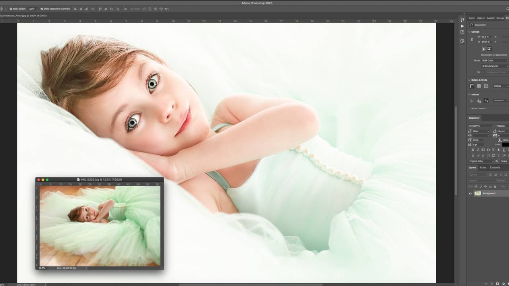The image size is (509, 286).
Task: Set portrait canvas orientation
Action: [484, 48]
